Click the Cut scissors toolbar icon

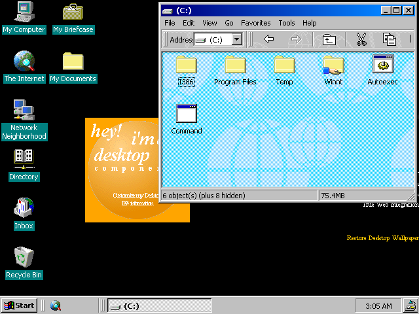pyautogui.click(x=361, y=39)
